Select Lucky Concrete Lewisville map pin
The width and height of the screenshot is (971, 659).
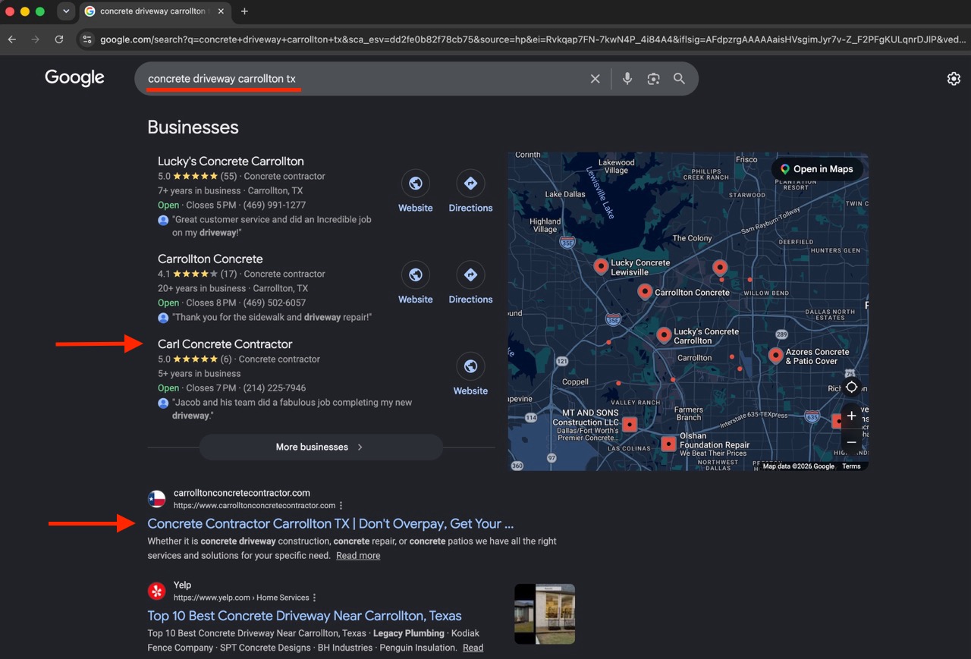[601, 267]
